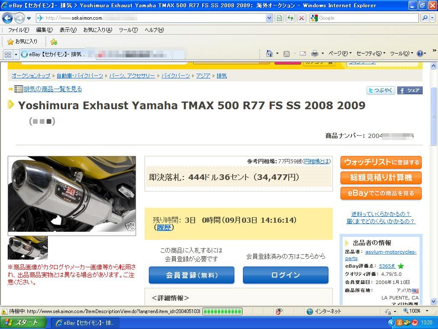Follow the 自動車・バイクパーツ breadcrumb link

pos(80,75)
